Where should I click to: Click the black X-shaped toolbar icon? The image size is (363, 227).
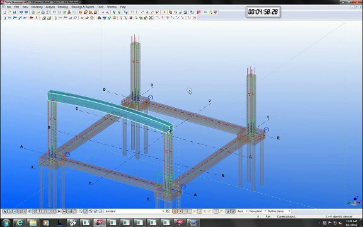click(x=151, y=18)
